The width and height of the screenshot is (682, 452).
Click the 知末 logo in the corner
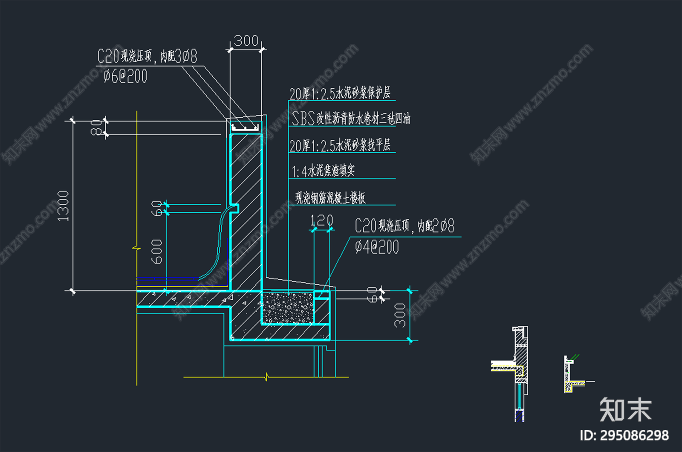coord(625,410)
